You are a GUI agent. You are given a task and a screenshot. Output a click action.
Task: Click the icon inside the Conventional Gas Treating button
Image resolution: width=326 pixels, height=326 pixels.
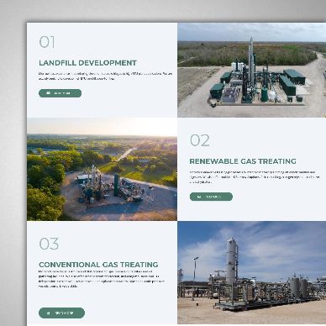[x=49, y=313]
